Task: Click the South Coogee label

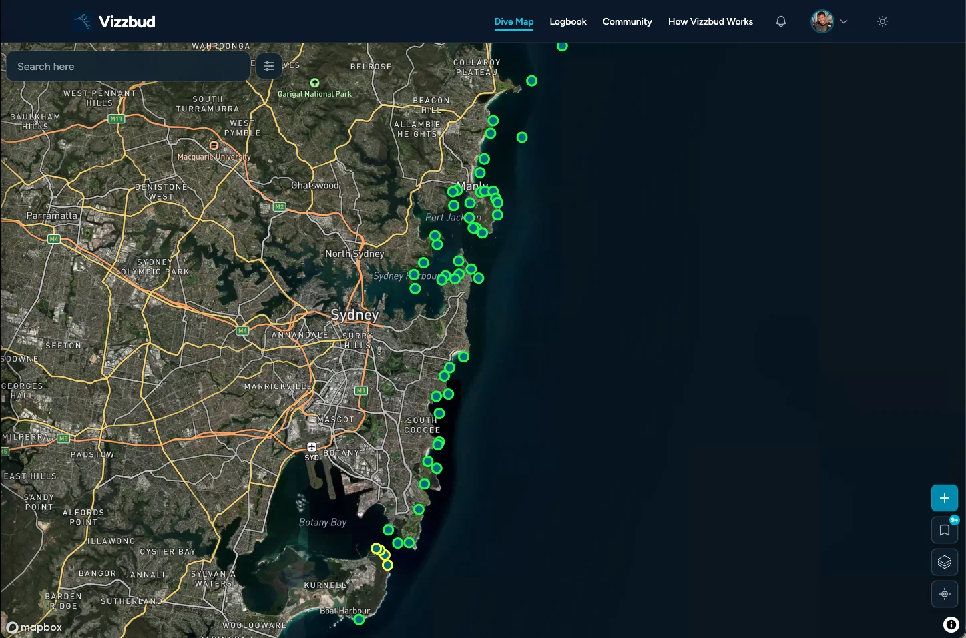Action: [x=422, y=425]
